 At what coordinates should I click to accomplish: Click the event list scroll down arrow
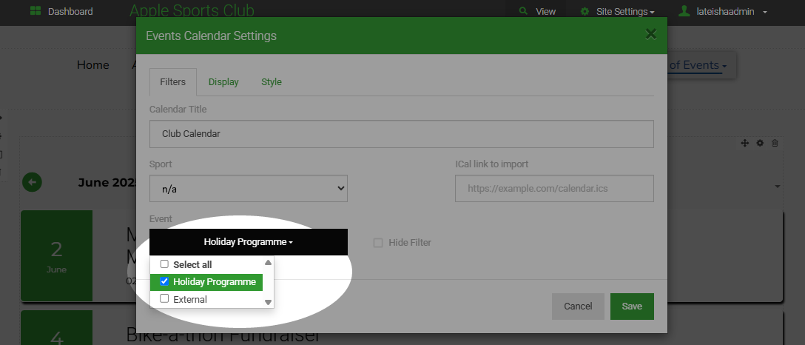click(x=268, y=302)
